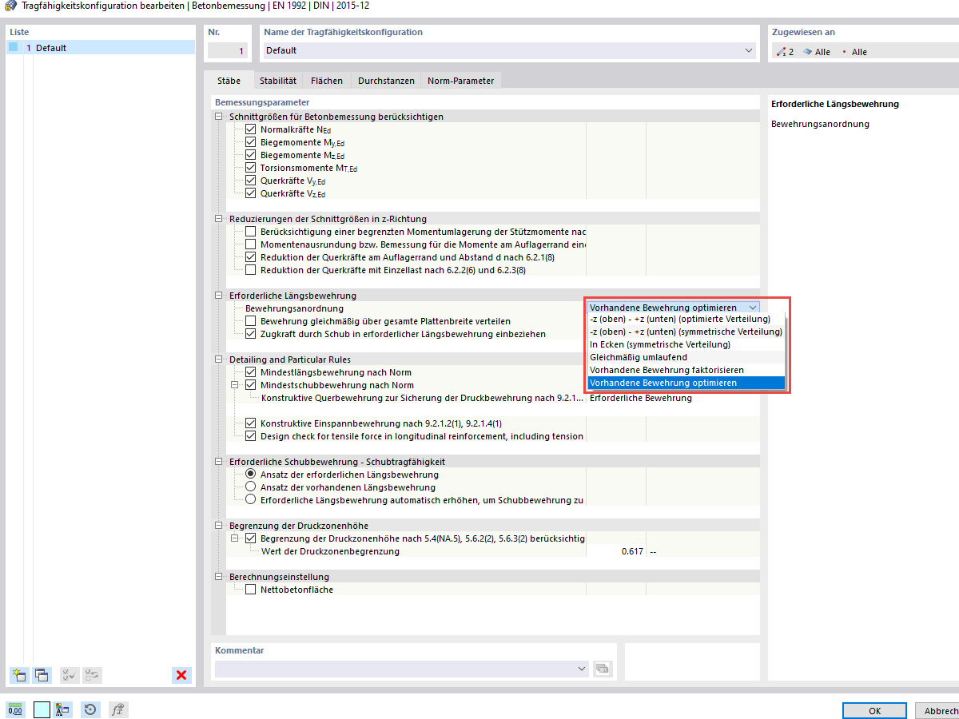This screenshot has height=719, width=959.
Task: Collapse the Schnittgrößen für Betonbemessung section
Action: coord(220,117)
